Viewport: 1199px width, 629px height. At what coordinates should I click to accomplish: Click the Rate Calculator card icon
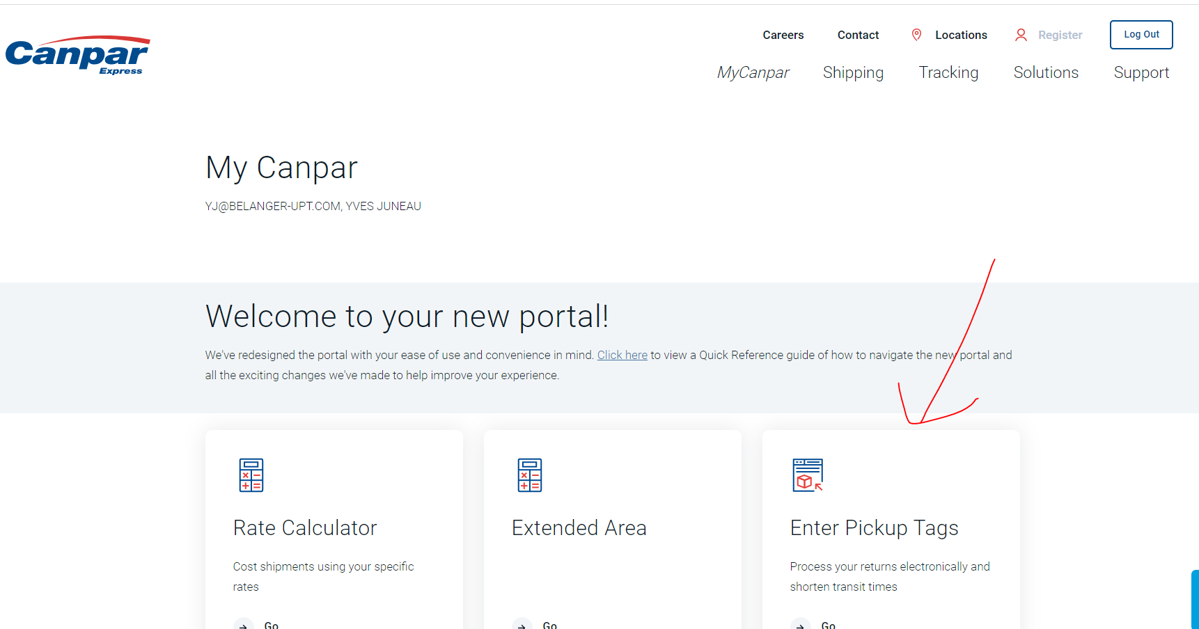point(251,475)
